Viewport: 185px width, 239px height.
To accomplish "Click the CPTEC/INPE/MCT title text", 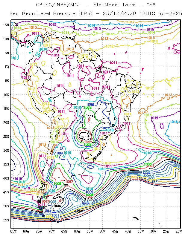I will [x=56, y=5].
